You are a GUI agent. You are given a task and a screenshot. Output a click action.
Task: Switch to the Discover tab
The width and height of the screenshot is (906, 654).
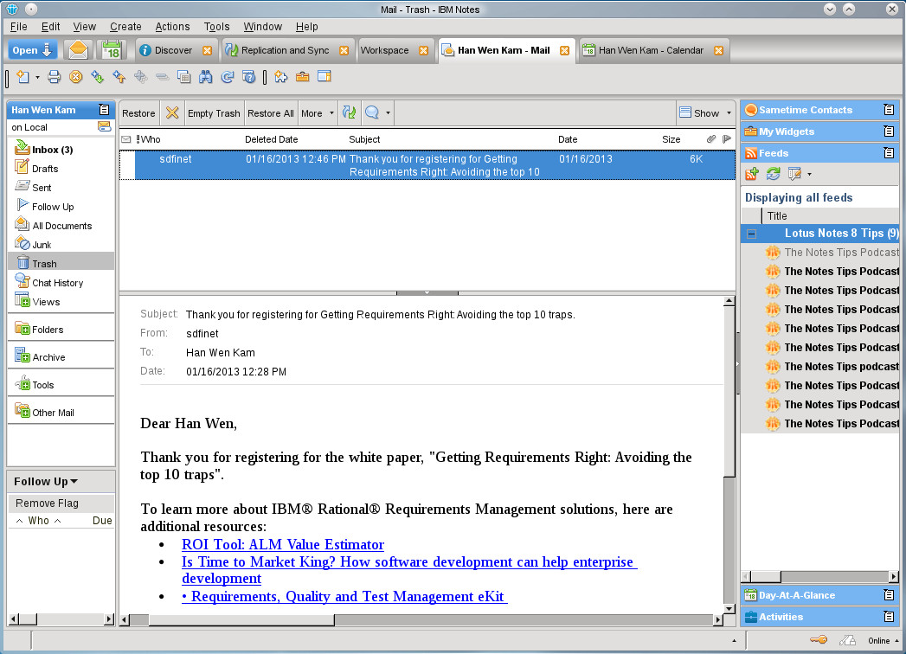[x=173, y=50]
